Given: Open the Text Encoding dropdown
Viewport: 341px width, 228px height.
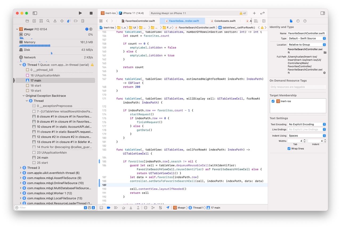Looking at the screenshot, I should click(307, 124).
